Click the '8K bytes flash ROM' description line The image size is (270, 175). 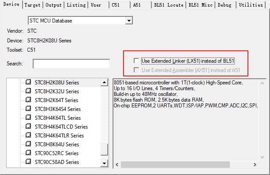pyautogui.click(x=158, y=100)
